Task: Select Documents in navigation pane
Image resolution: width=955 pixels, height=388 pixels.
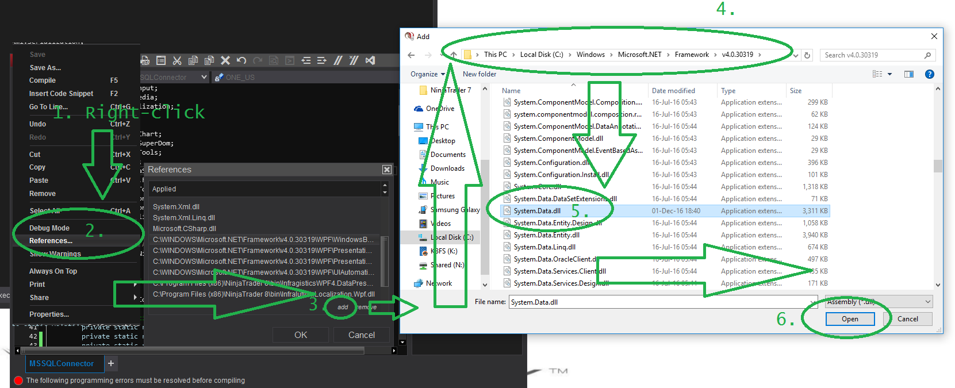Action: (x=448, y=155)
